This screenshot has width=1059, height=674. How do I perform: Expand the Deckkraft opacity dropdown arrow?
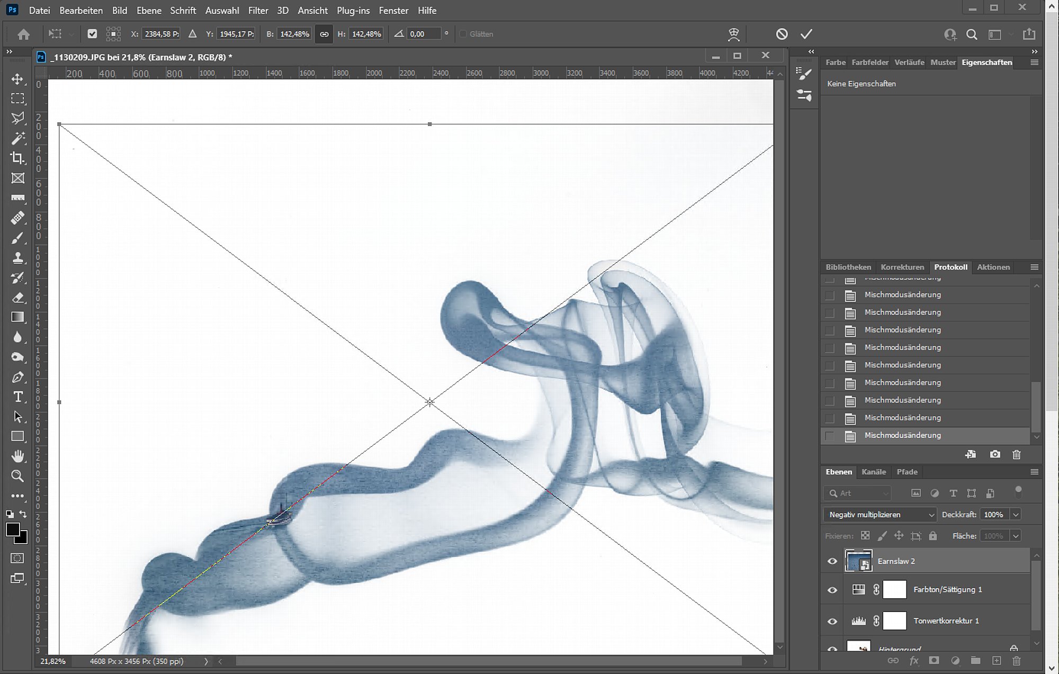pyautogui.click(x=1016, y=515)
